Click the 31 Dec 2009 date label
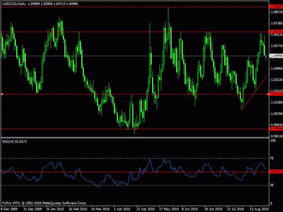Viewport: 283px width, 212px height. 33,209
